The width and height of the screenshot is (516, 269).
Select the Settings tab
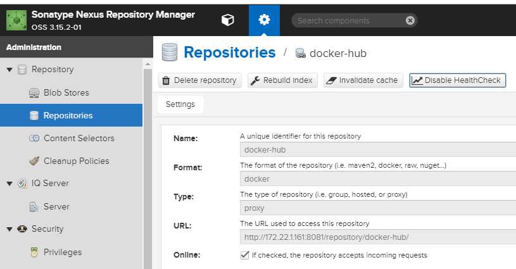180,104
